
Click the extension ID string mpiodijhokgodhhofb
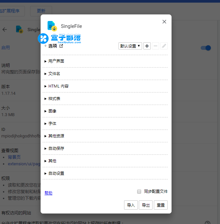coord(21,136)
